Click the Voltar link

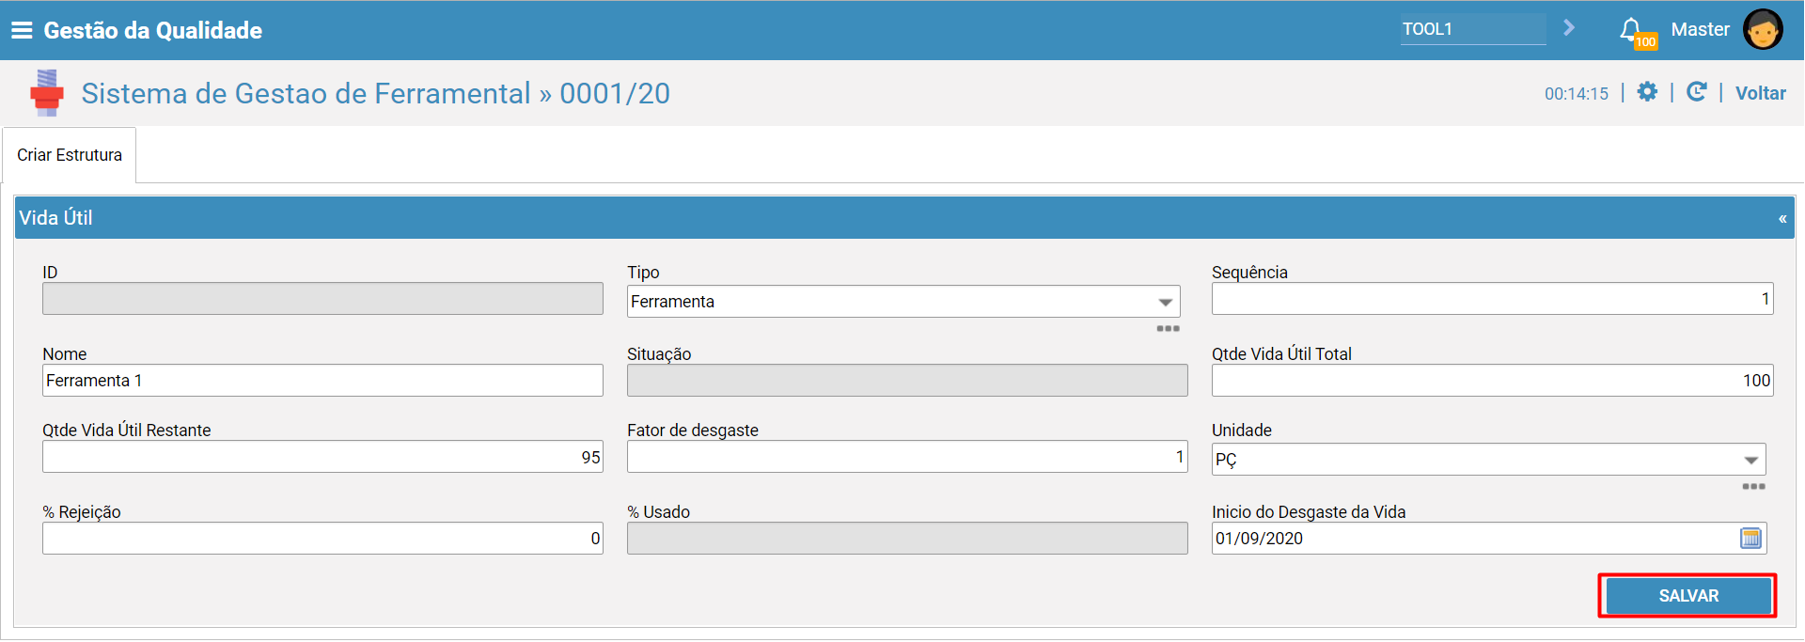[x=1760, y=93]
